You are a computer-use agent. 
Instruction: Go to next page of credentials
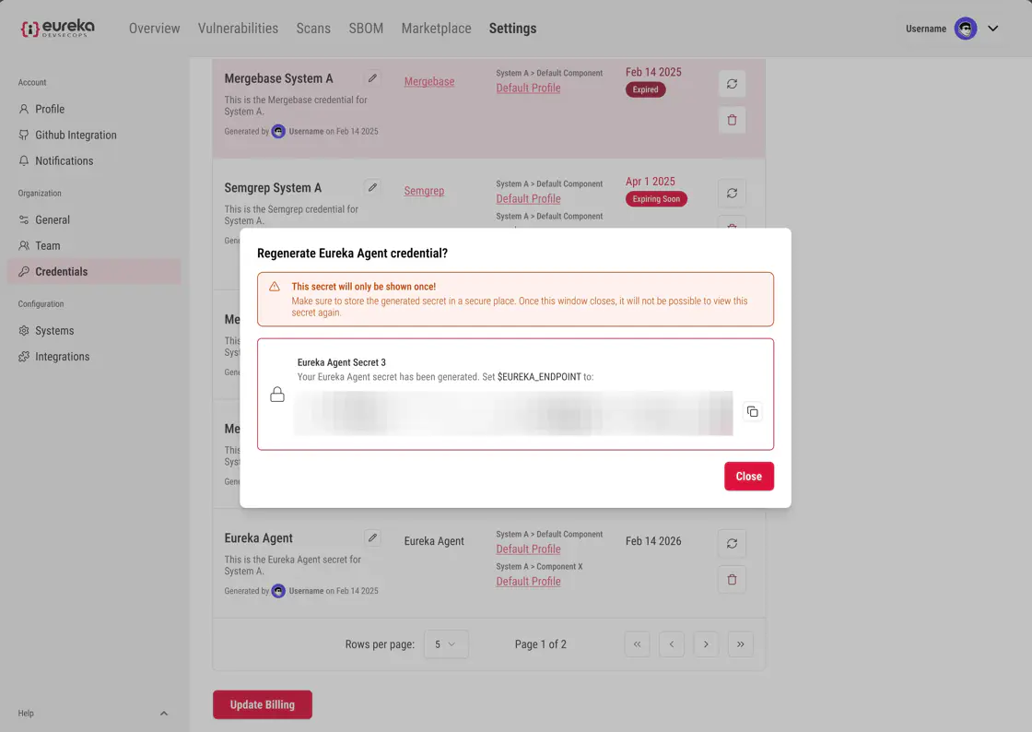coord(706,644)
